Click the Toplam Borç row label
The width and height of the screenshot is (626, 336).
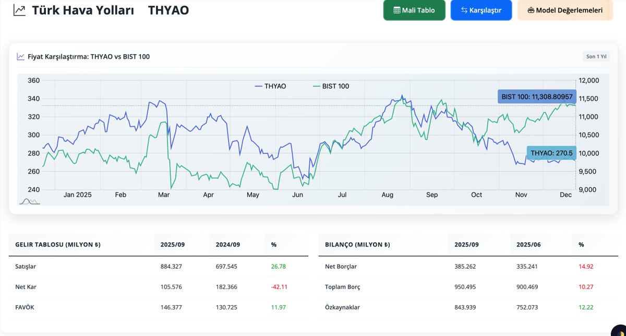pos(342,286)
